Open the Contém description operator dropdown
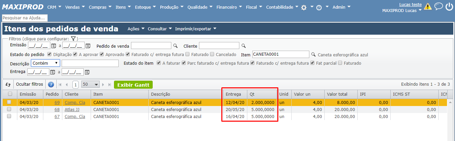 (45, 63)
